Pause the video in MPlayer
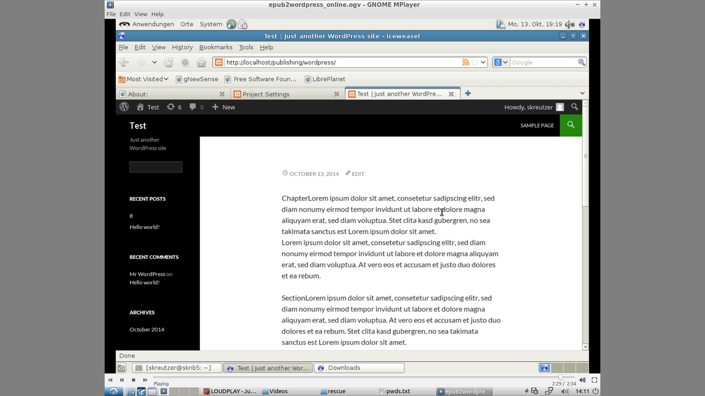Screen dimensions: 705x396 click(122, 380)
